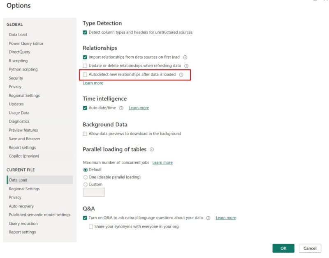329x258 pixels.
Task: Cancel the Options dialog
Action: click(310, 248)
